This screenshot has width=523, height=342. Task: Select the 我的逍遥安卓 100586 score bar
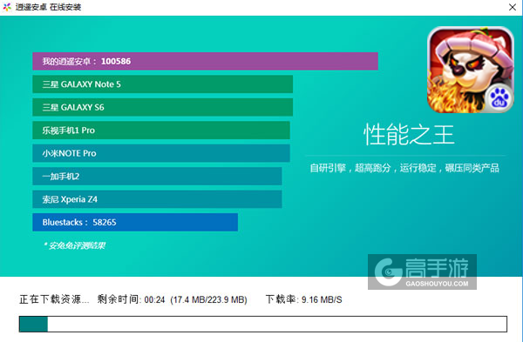coord(205,61)
